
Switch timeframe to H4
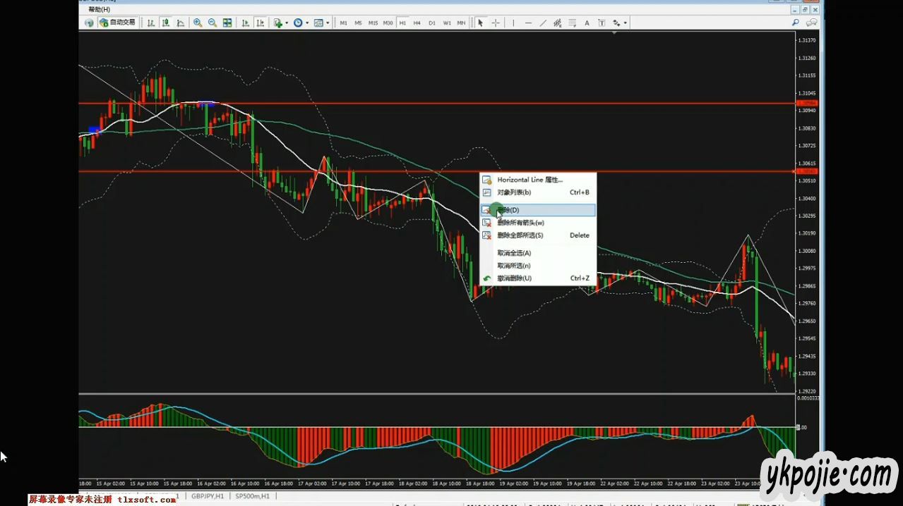coord(417,23)
